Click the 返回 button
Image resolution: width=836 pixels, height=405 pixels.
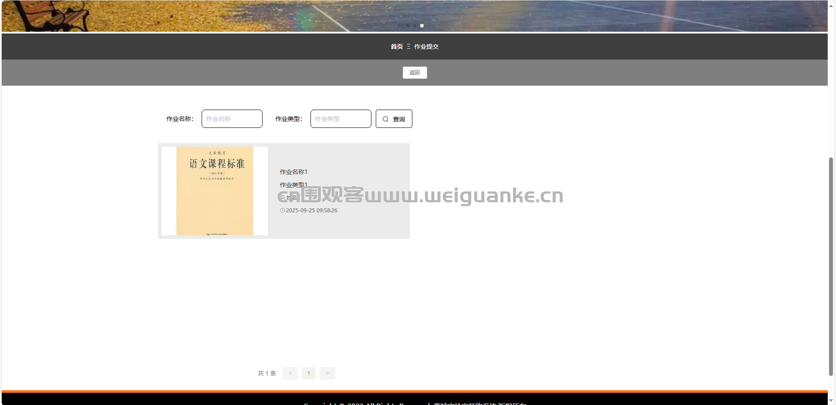pos(415,73)
